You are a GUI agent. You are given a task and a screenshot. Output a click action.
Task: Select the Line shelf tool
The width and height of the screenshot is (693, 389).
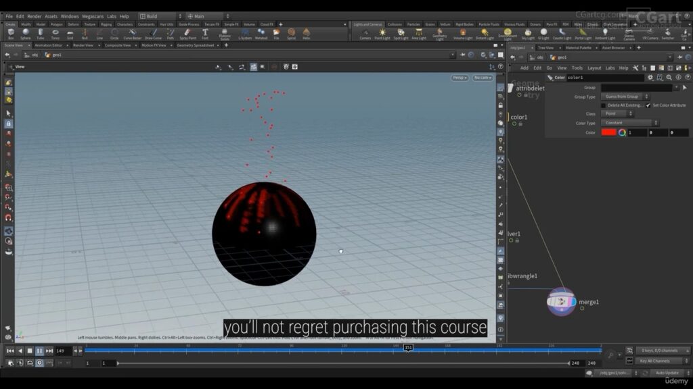click(99, 34)
